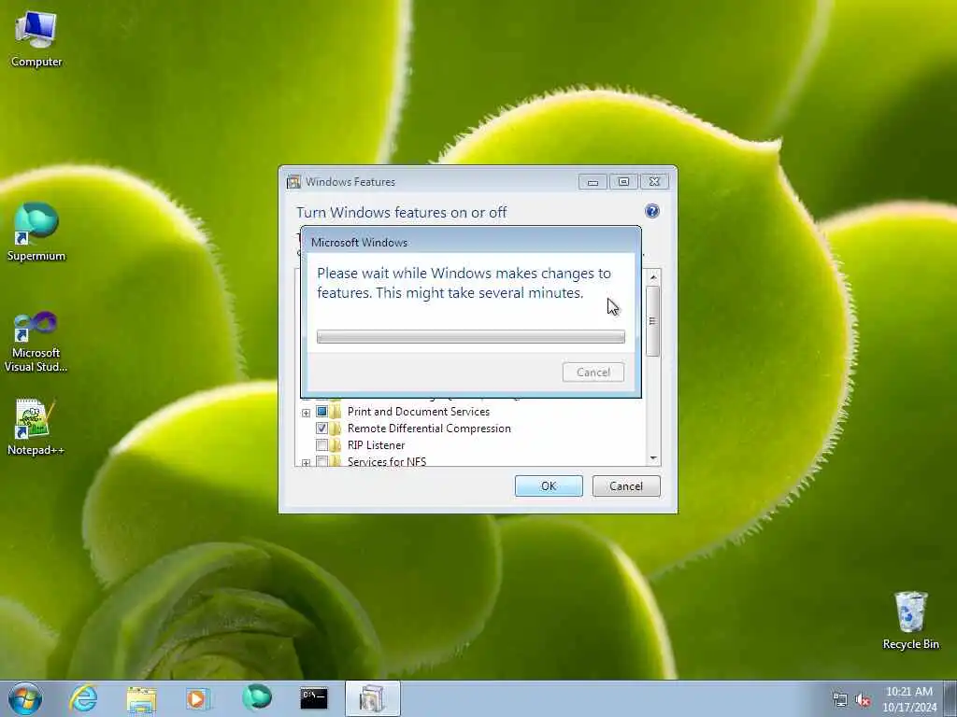Viewport: 957px width, 717px height.
Task: Open the muted volume tray icon
Action: coord(863,700)
